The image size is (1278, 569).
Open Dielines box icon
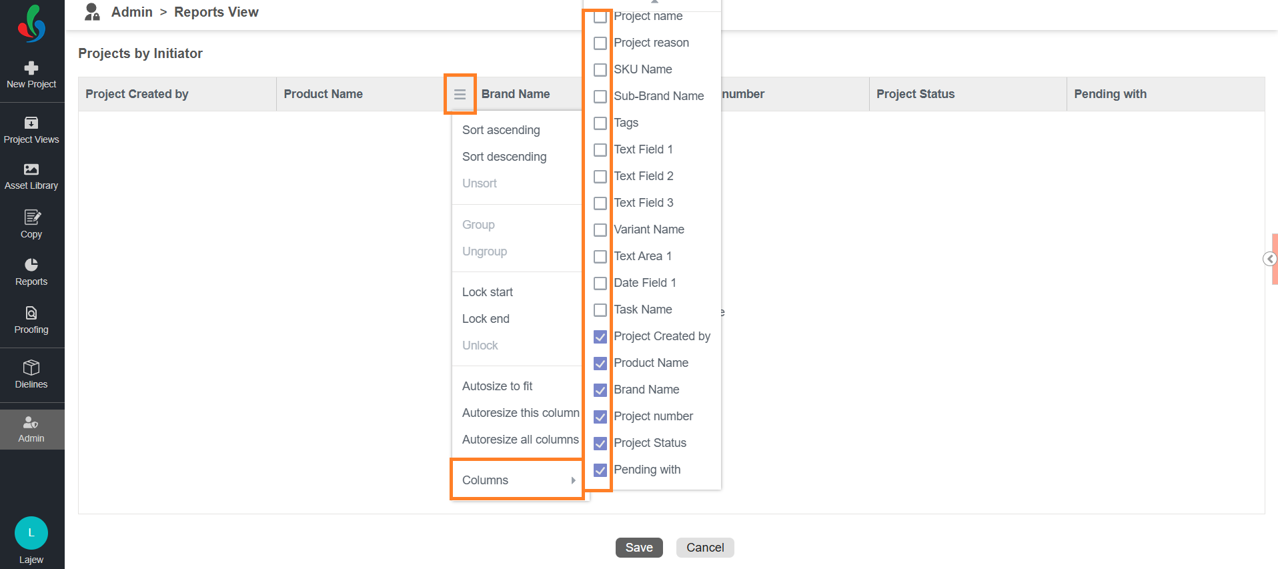tap(31, 368)
